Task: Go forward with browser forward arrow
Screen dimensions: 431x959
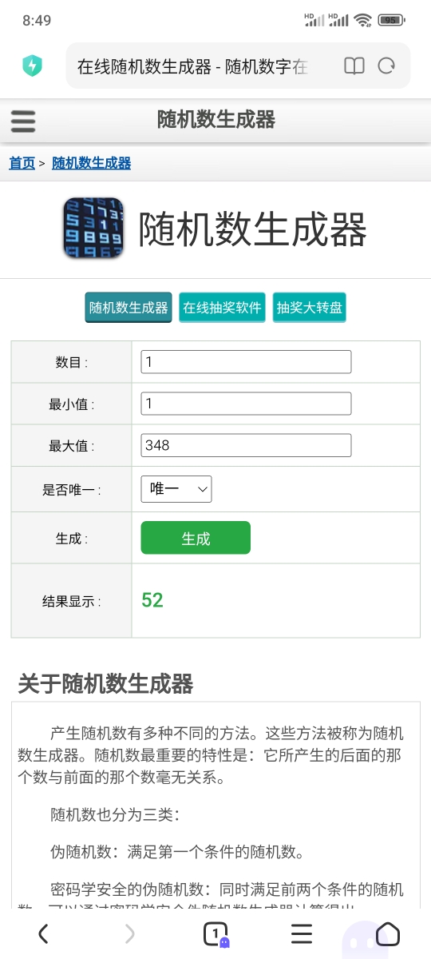Action: (x=129, y=933)
